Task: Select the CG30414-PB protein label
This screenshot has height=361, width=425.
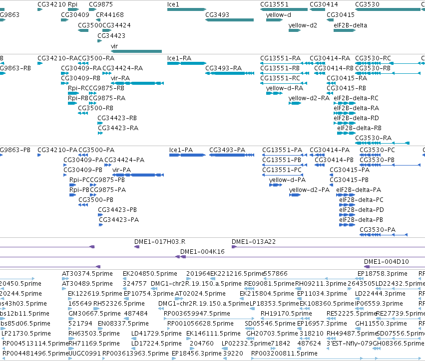Action: tap(334, 160)
